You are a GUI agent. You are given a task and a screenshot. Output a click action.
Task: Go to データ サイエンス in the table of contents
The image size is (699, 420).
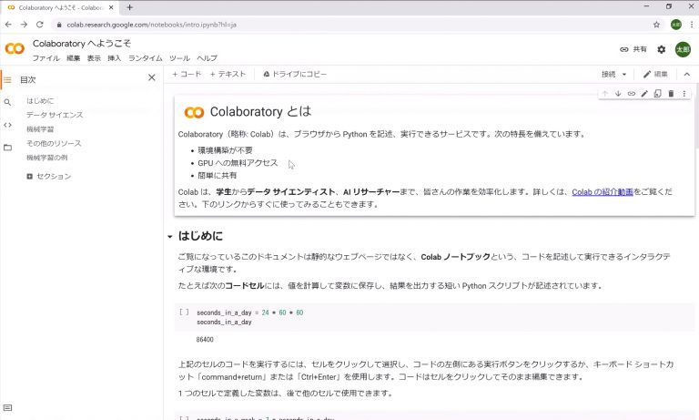(x=55, y=115)
